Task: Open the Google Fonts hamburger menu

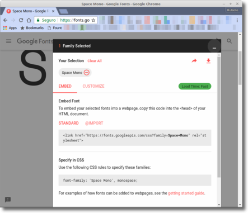Action: point(8,41)
